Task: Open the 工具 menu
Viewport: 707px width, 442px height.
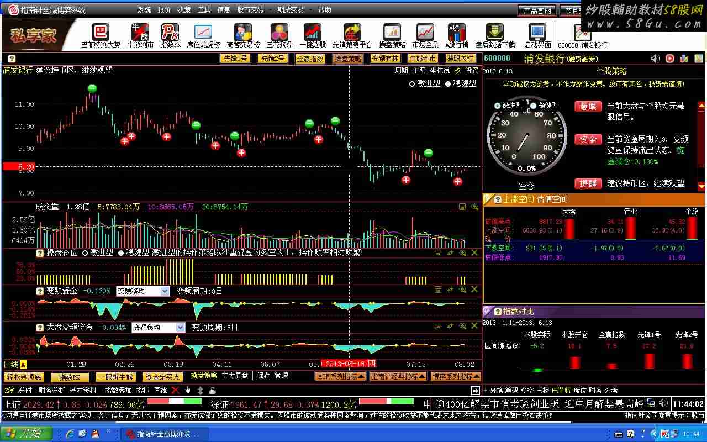Action: [204, 10]
